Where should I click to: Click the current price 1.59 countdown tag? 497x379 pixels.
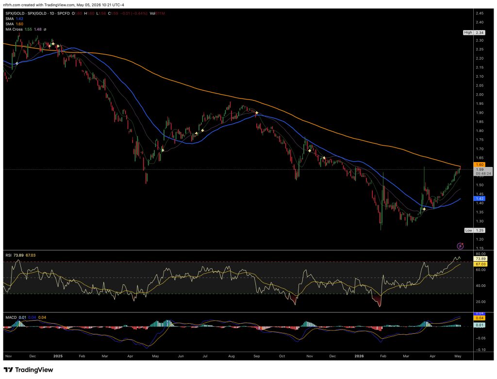pyautogui.click(x=483, y=171)
